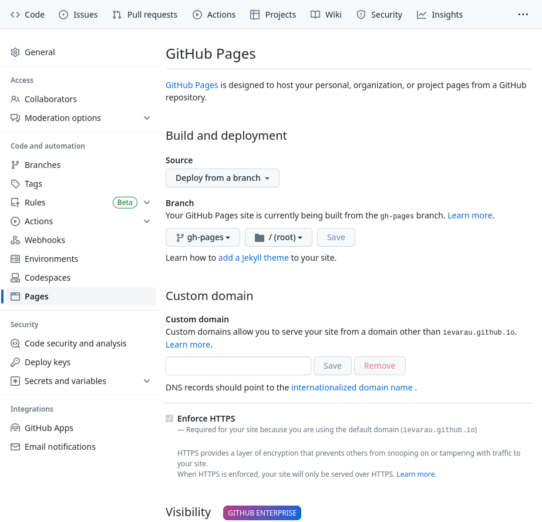The height and width of the screenshot is (522, 542).
Task: Toggle the Enforce HTTPS checkbox
Action: click(x=169, y=419)
